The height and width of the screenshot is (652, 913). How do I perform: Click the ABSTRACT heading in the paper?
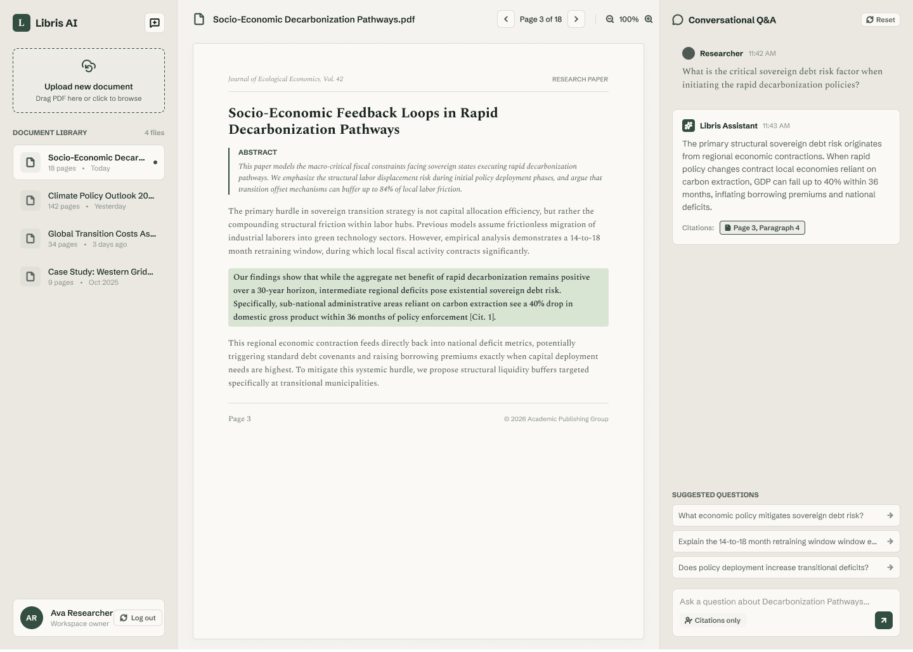click(257, 152)
